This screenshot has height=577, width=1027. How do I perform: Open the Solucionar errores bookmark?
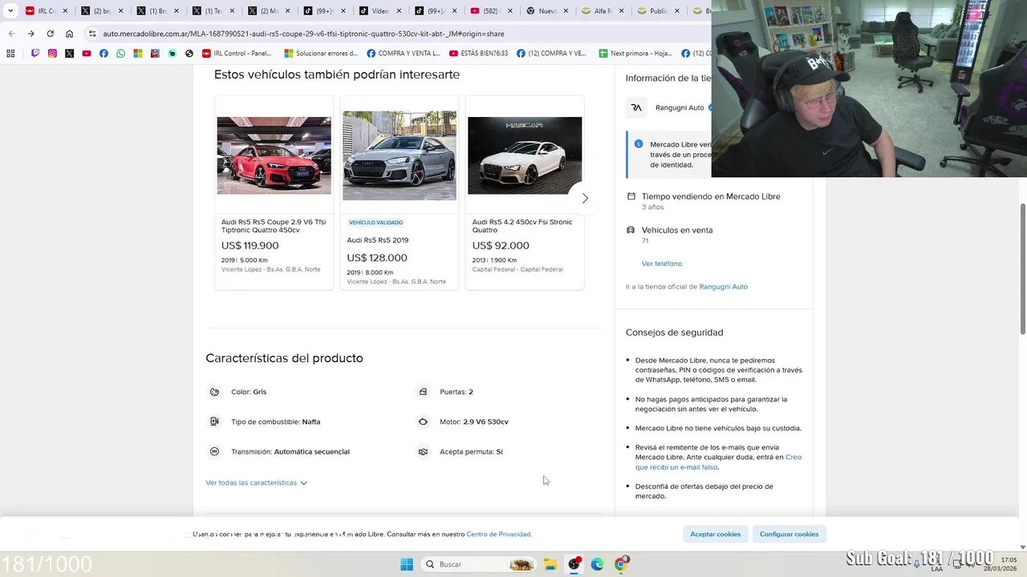click(321, 54)
